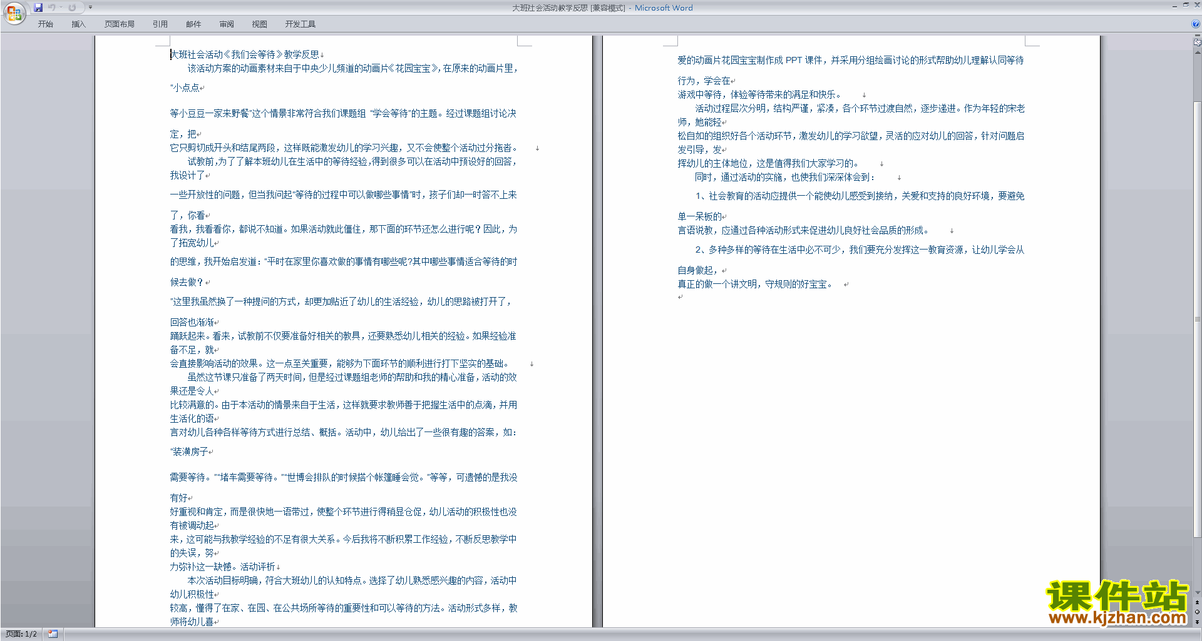Image resolution: width=1202 pixels, height=641 pixels.
Task: Click the line starting 较高,懂得了在家、在园
Action: point(344,608)
